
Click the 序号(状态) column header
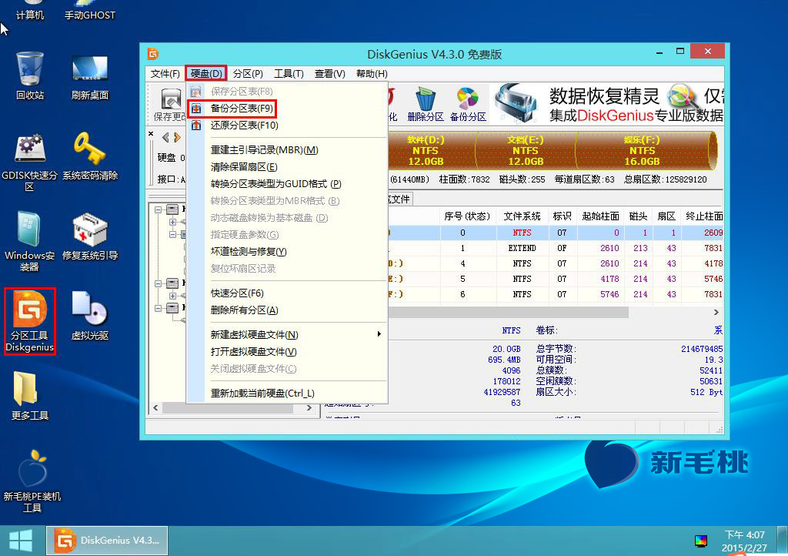(467, 216)
